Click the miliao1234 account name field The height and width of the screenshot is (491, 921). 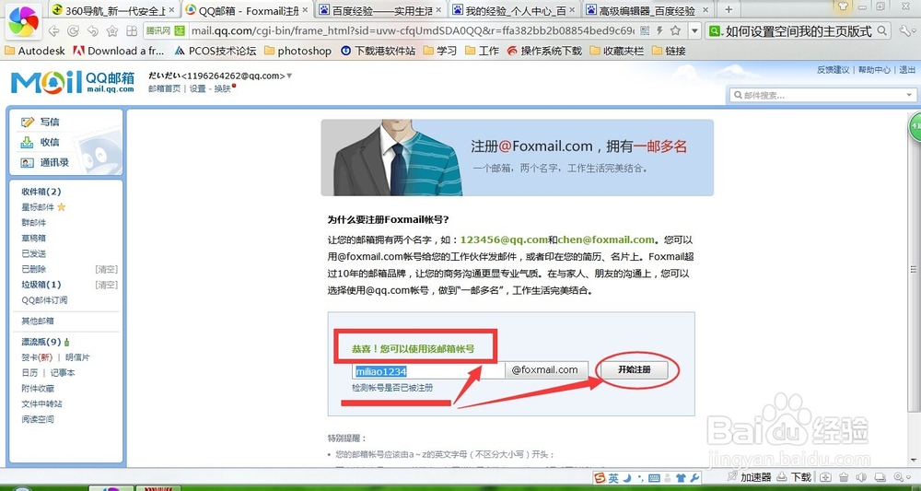[428, 370]
